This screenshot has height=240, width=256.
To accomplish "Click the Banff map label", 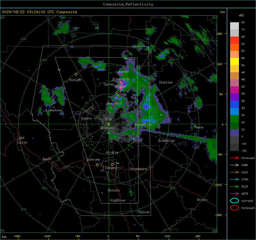I will pyautogui.click(x=47, y=159).
